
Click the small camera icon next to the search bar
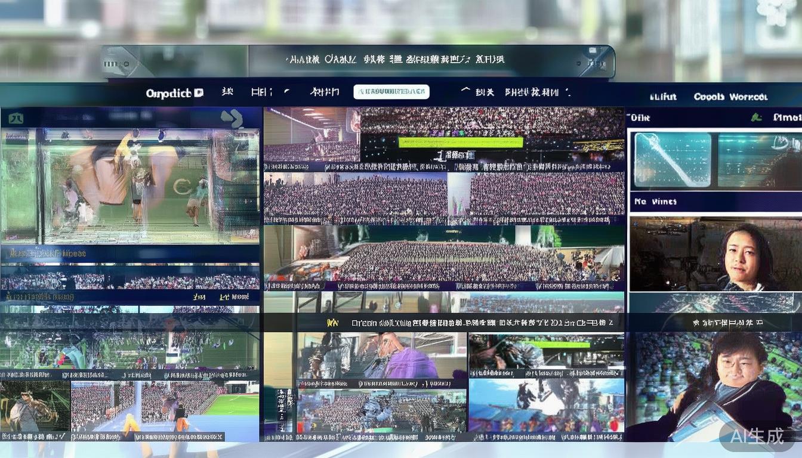(285, 92)
